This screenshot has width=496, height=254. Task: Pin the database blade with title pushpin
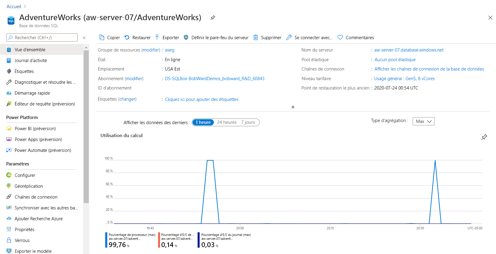click(x=213, y=18)
